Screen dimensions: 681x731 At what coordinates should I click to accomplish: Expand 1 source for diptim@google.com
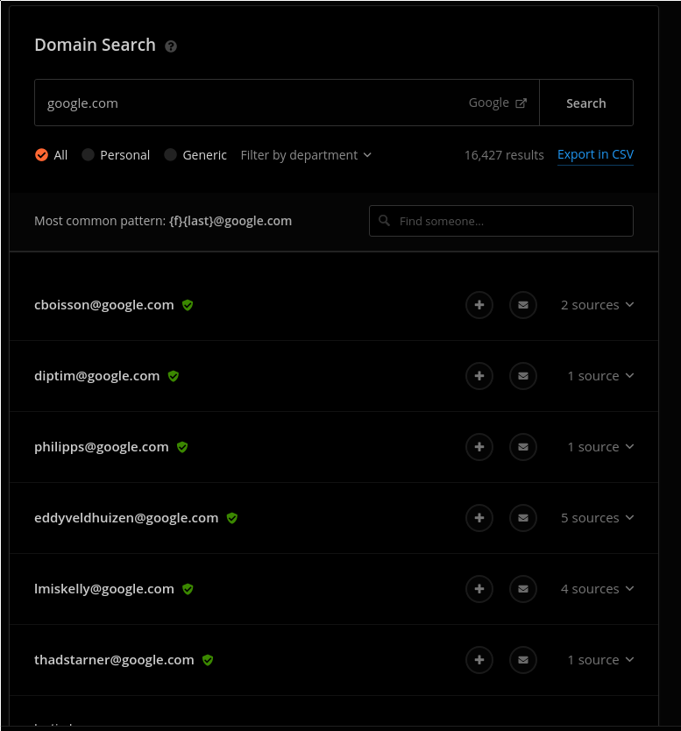(600, 376)
